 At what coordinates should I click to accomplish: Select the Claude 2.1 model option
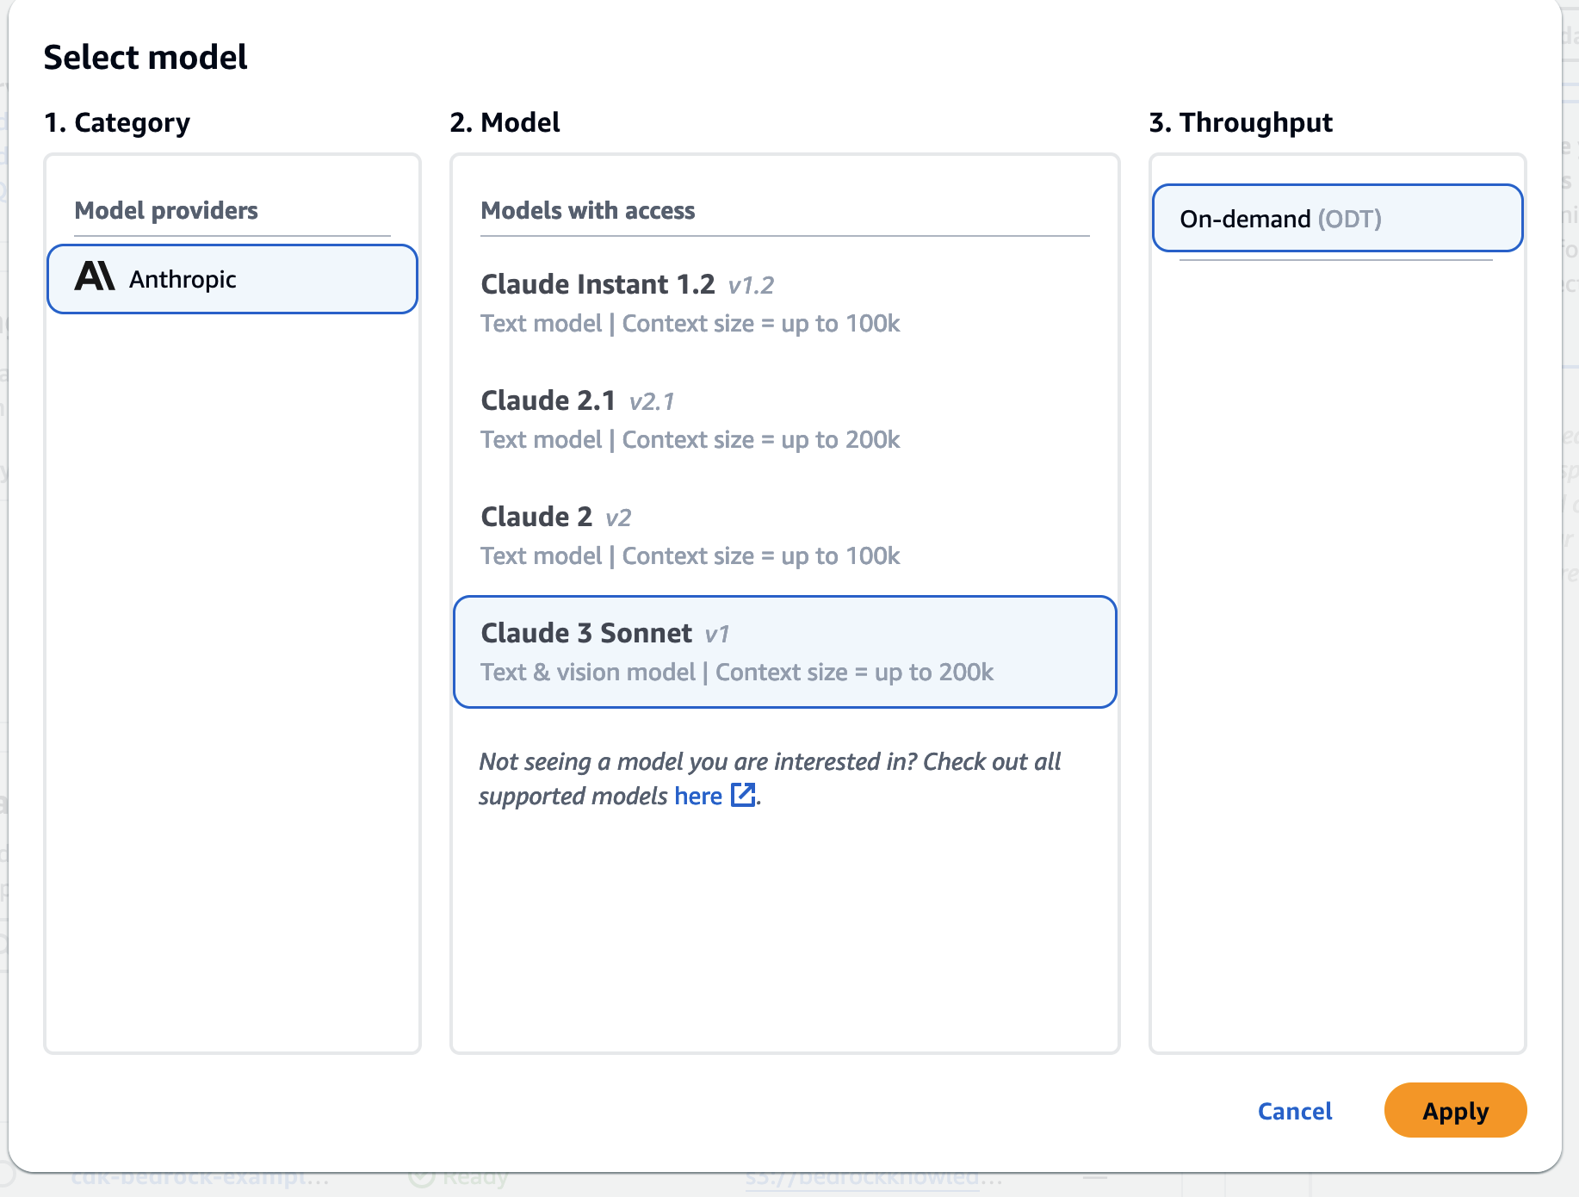[x=689, y=419]
